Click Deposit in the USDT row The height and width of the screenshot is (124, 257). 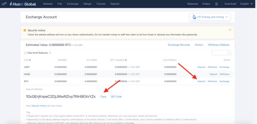[201, 67]
